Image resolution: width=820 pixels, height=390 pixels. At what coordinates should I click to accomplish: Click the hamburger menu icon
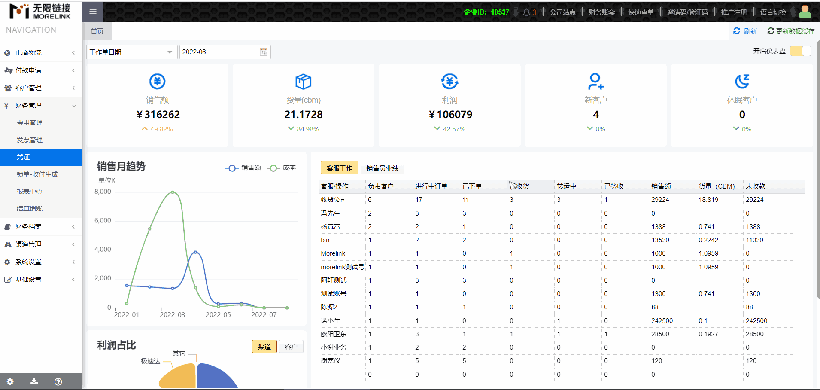(93, 12)
